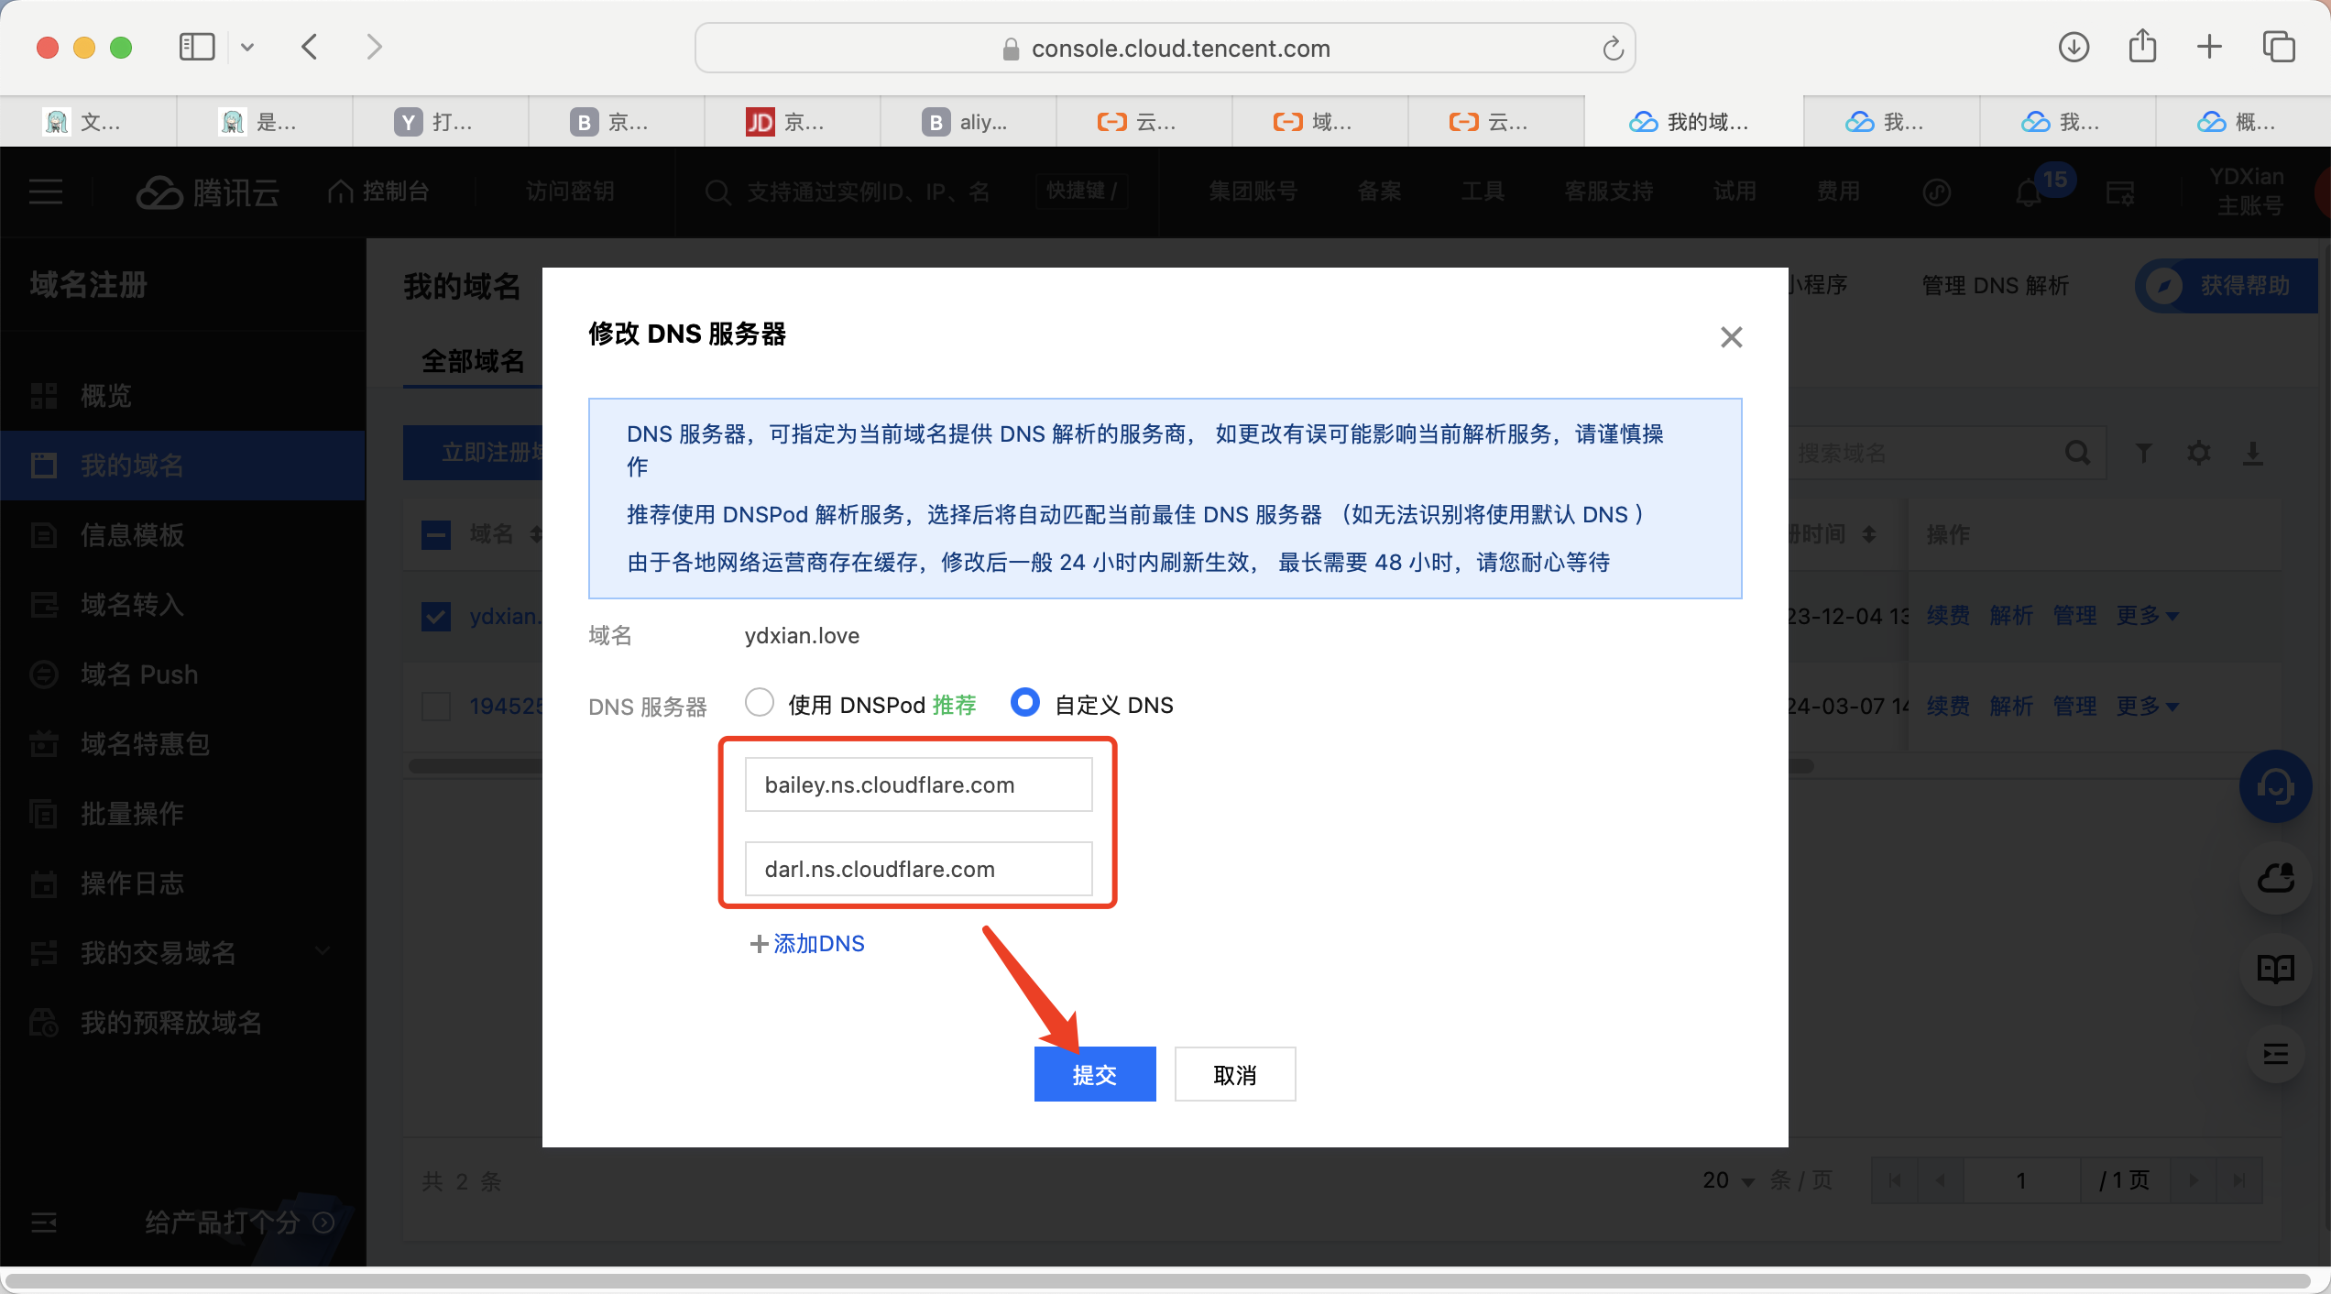Open the Tencent Cloud hamburger menu
Image resolution: width=2331 pixels, height=1294 pixels.
pos(46,192)
